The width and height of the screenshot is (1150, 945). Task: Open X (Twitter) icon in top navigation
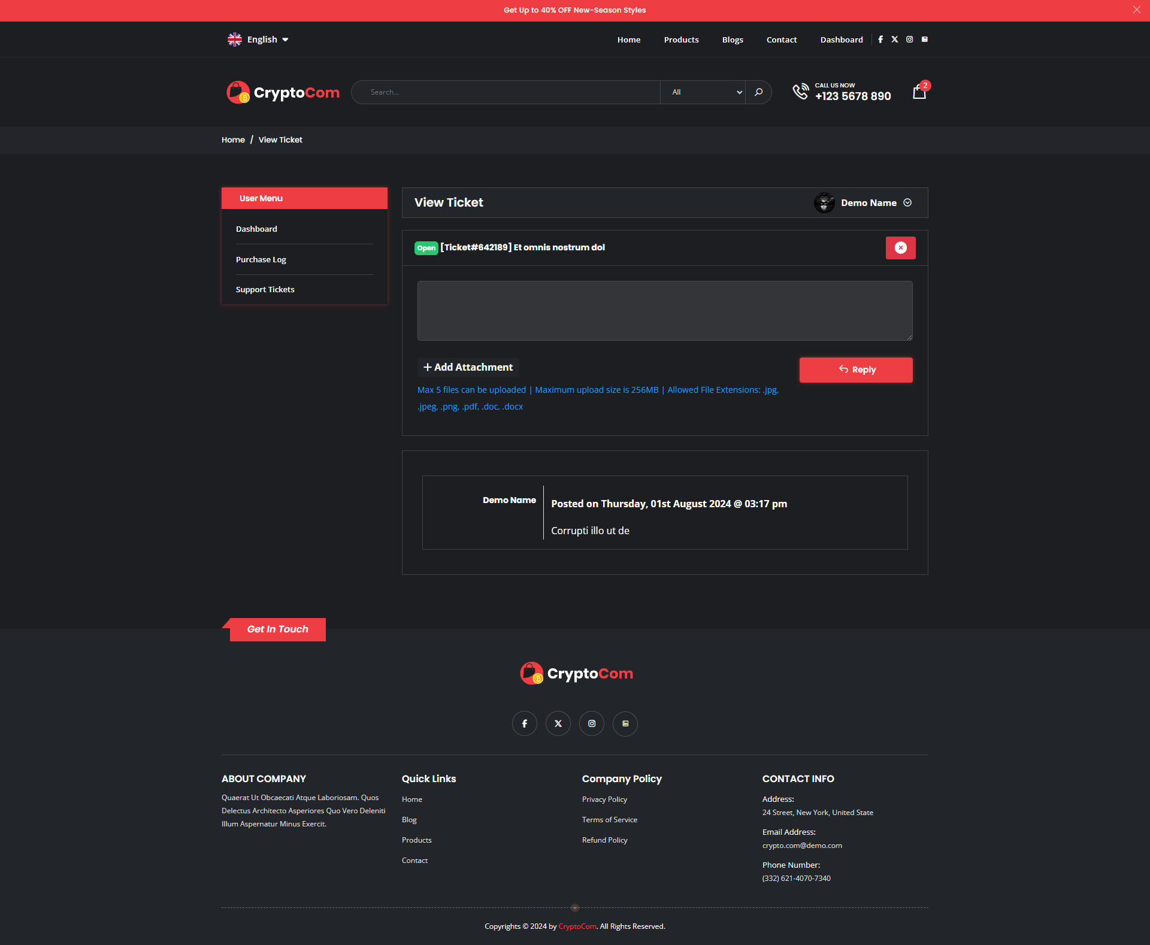(895, 40)
